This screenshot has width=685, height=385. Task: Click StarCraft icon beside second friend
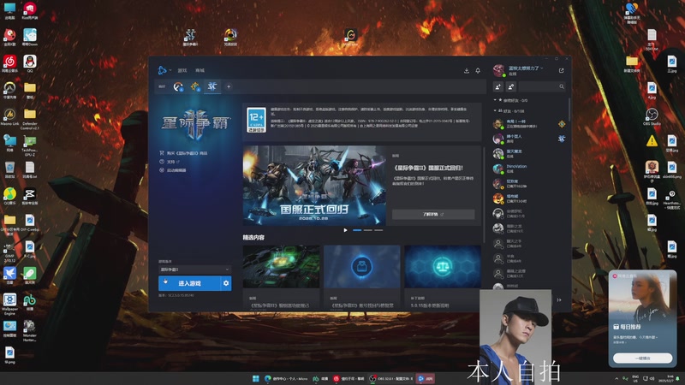[x=562, y=139]
